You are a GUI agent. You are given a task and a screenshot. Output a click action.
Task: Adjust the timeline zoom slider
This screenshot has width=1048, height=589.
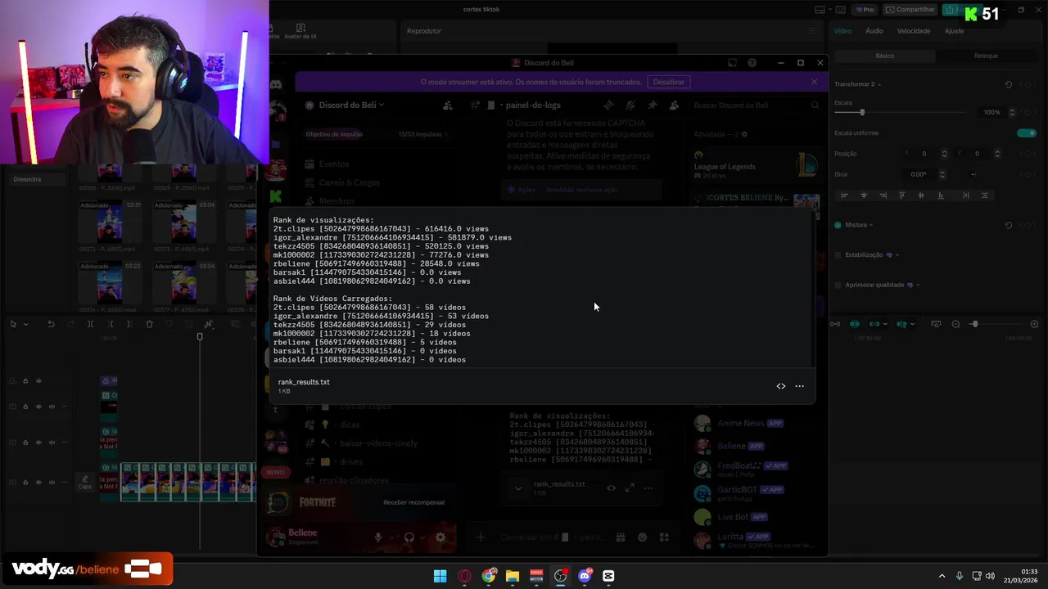pyautogui.click(x=974, y=325)
